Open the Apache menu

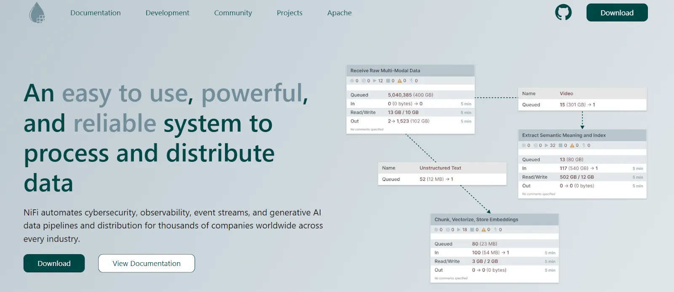pyautogui.click(x=340, y=13)
